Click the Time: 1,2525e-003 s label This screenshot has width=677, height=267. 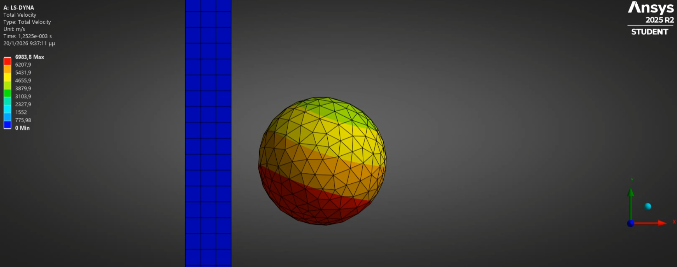tap(28, 36)
